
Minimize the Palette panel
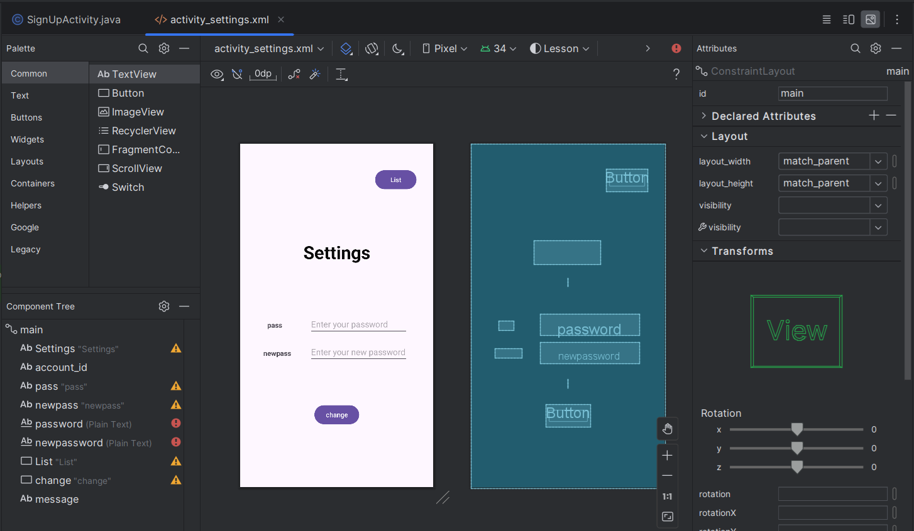pyautogui.click(x=184, y=48)
